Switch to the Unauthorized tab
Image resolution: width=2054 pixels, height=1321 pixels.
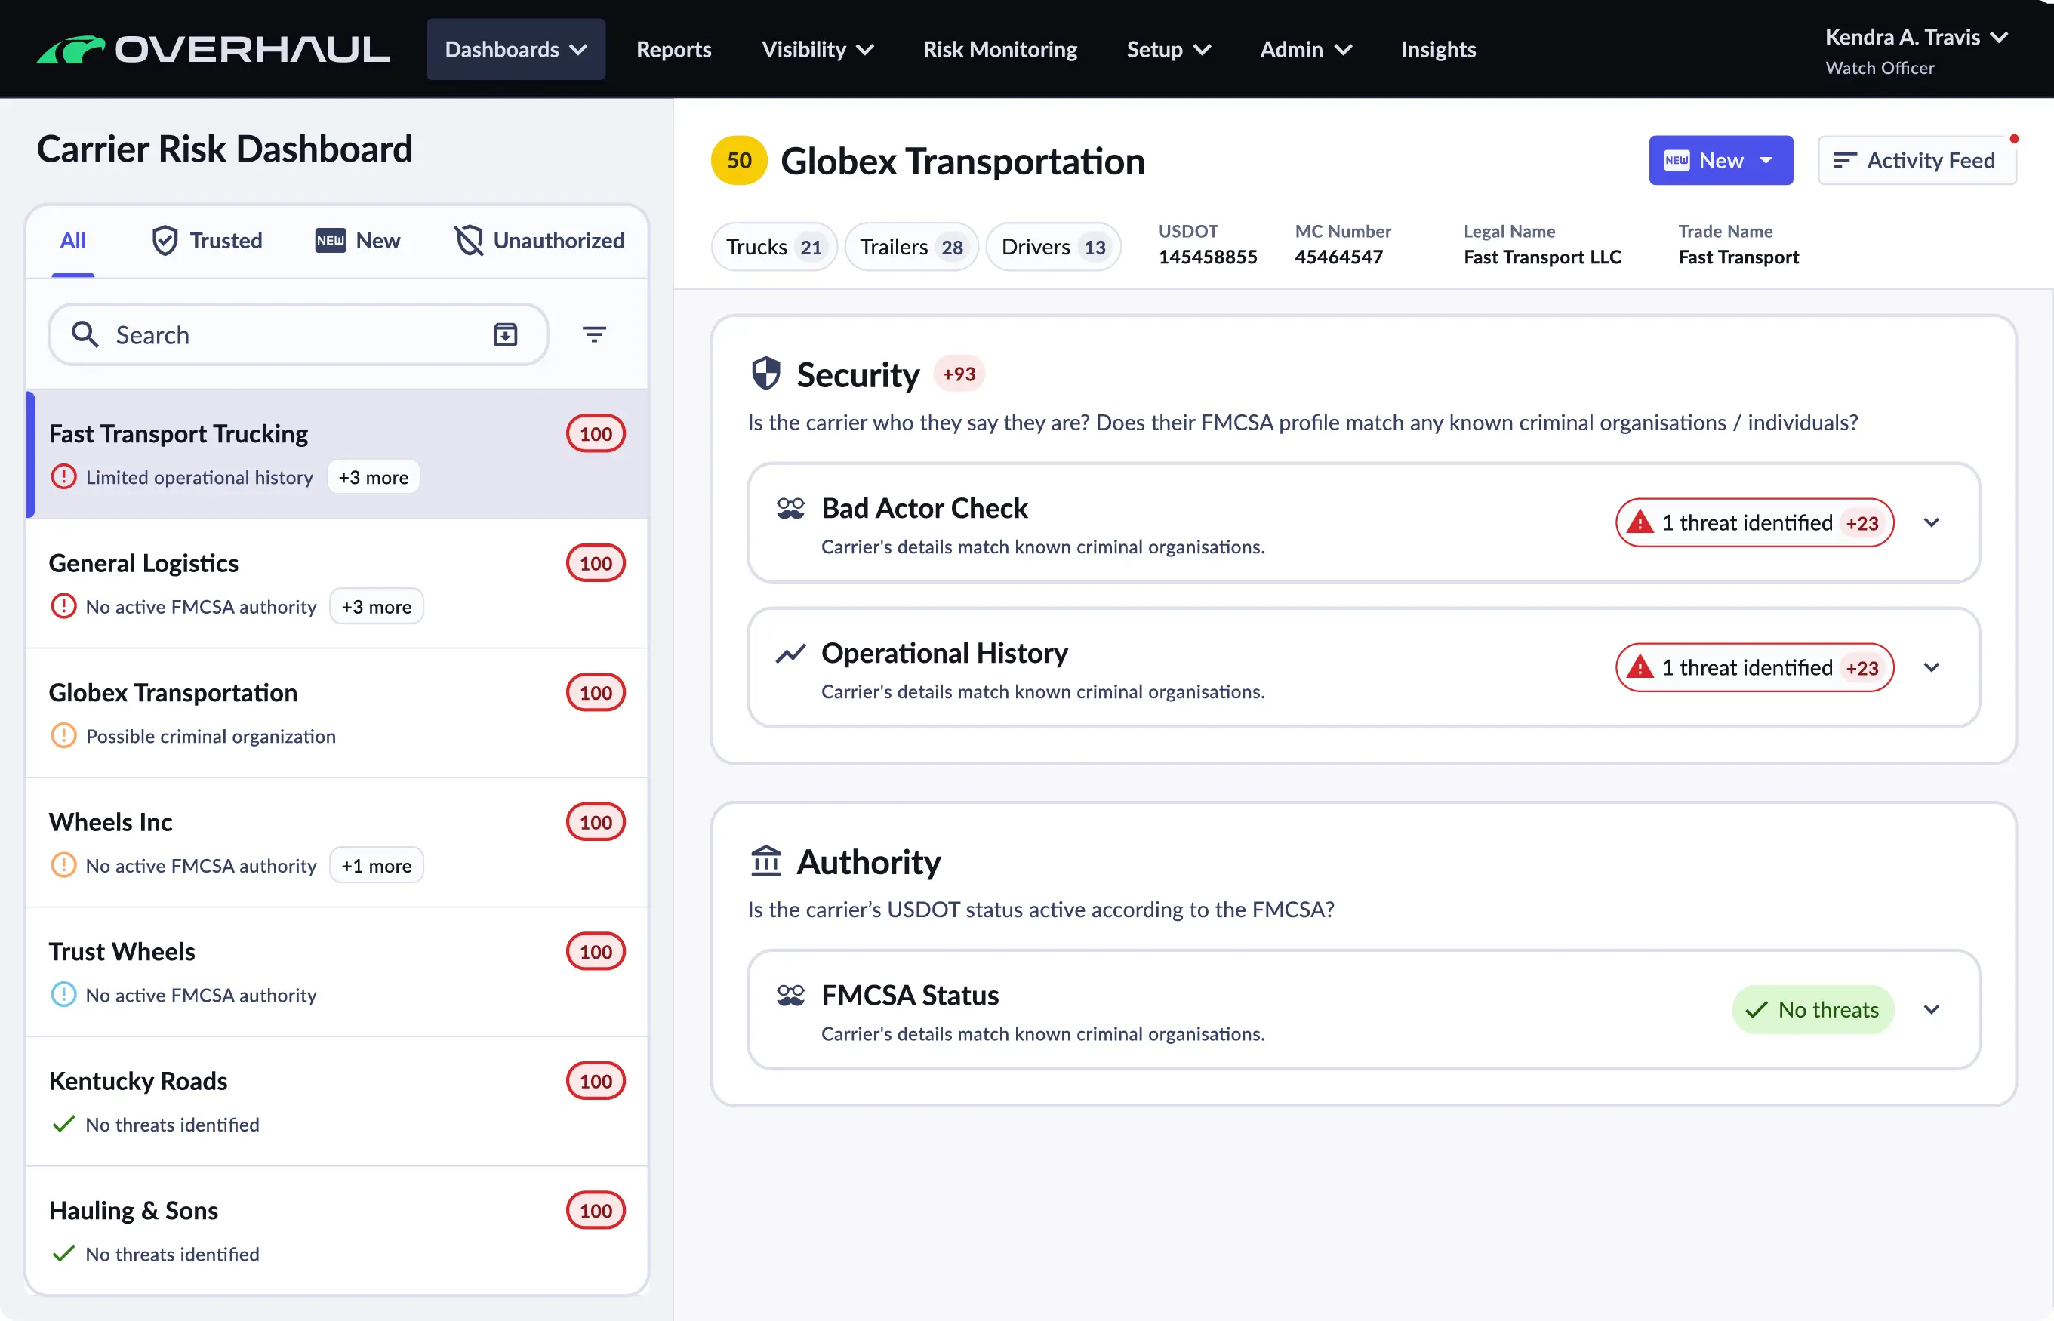click(538, 240)
